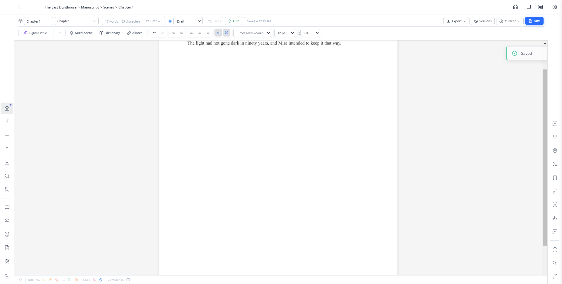The height and width of the screenshot is (284, 562).
Task: Expand Tighten Prose options arrow
Action: coord(60,33)
